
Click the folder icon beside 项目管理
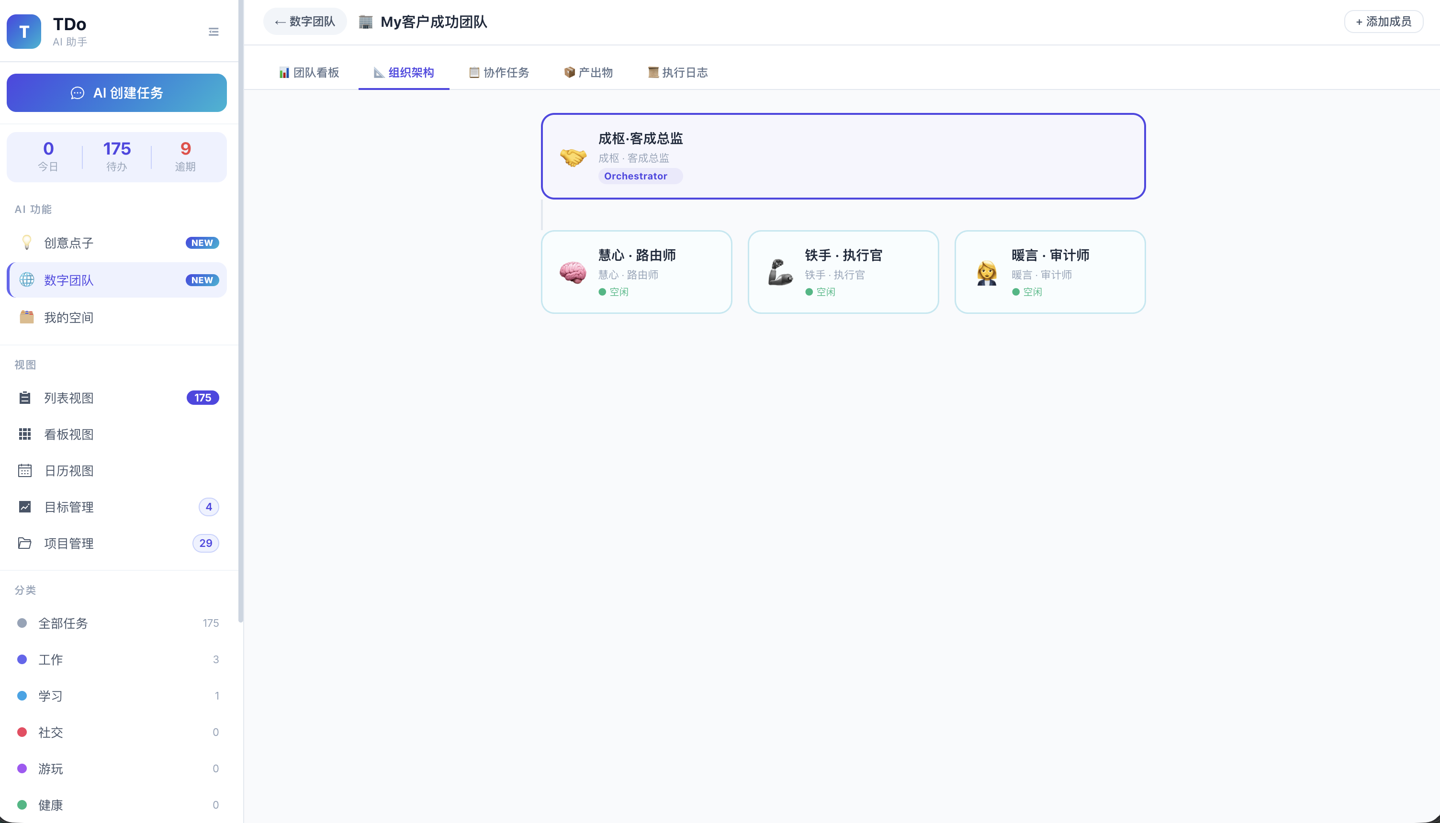tap(25, 543)
